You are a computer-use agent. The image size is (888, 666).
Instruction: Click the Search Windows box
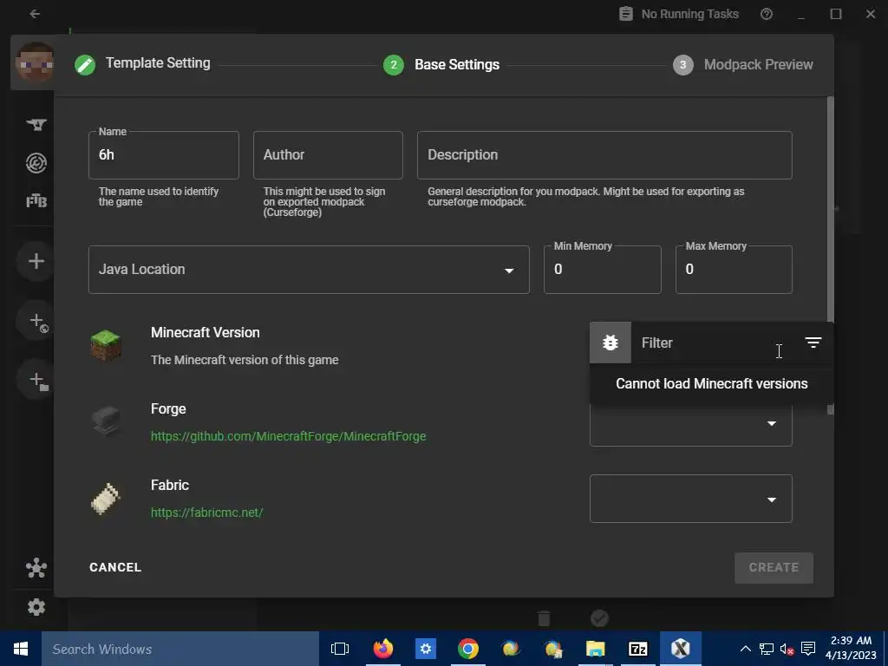180,649
